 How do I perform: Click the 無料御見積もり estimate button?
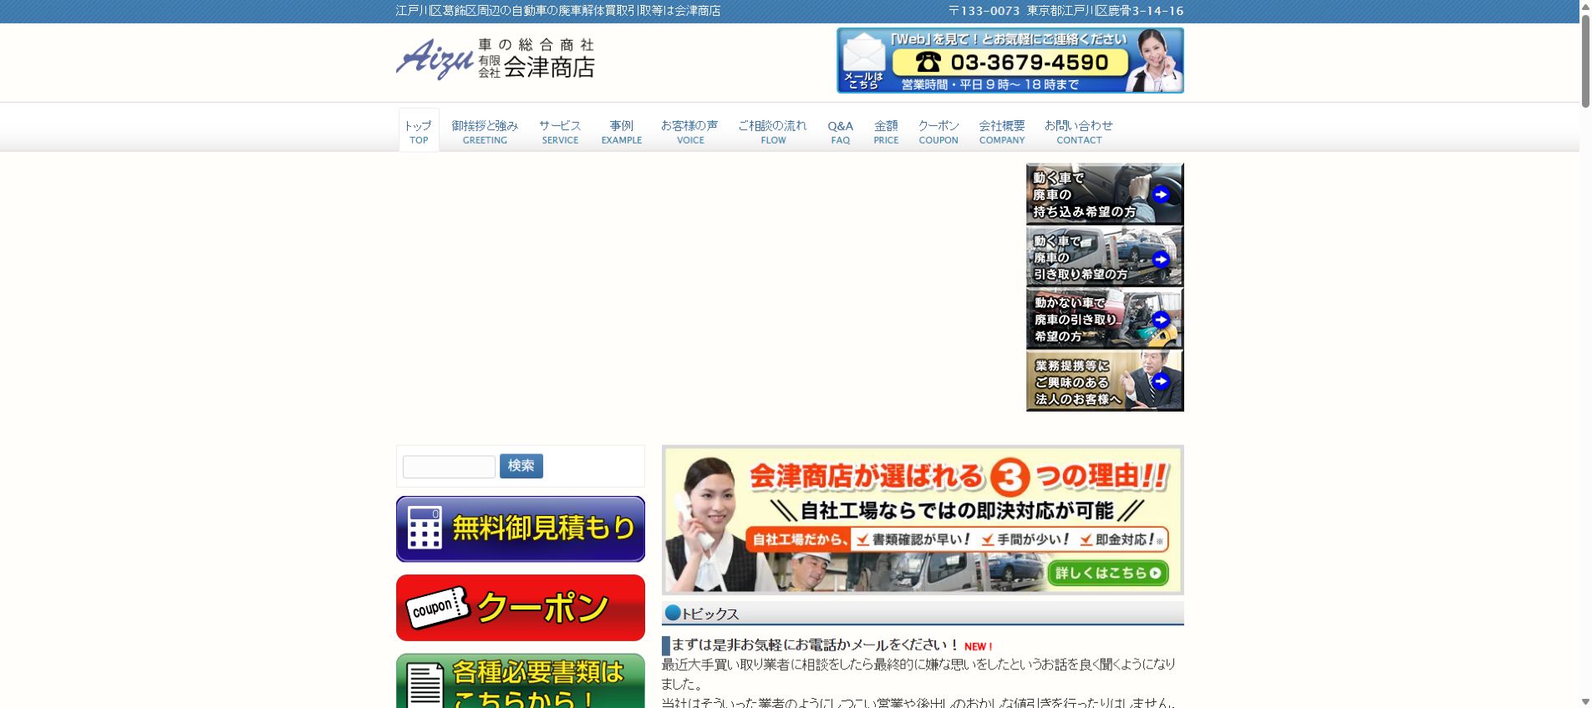point(521,529)
